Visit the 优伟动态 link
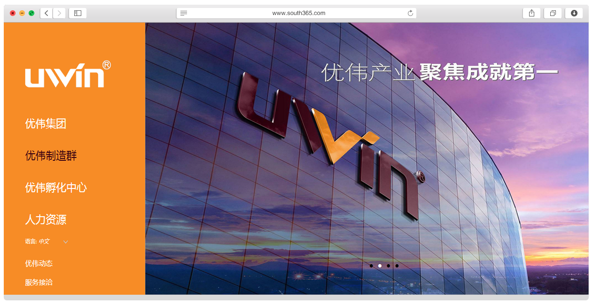The width and height of the screenshot is (593, 306). coord(39,264)
